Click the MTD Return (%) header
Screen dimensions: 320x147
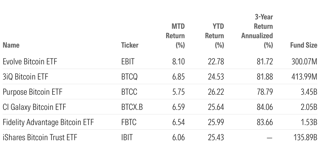tap(175, 36)
